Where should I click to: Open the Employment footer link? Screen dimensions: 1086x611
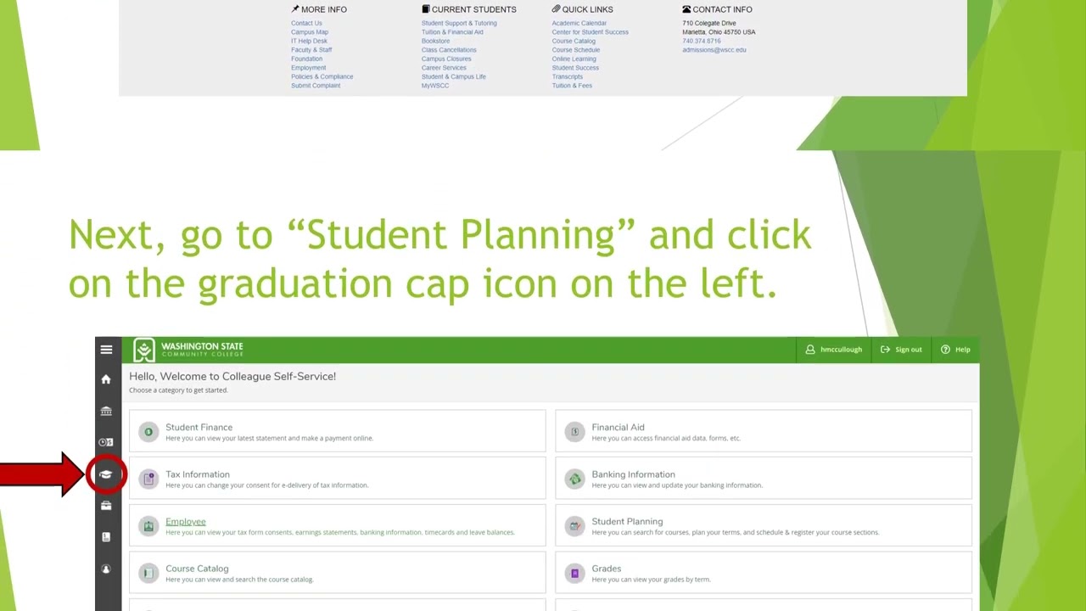point(308,68)
